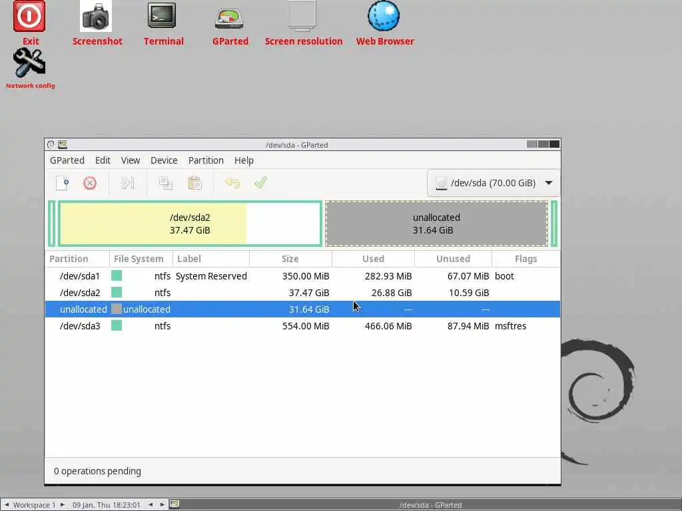Click the New partition toolbar icon
Screen dimensions: 682x511
pos(62,183)
